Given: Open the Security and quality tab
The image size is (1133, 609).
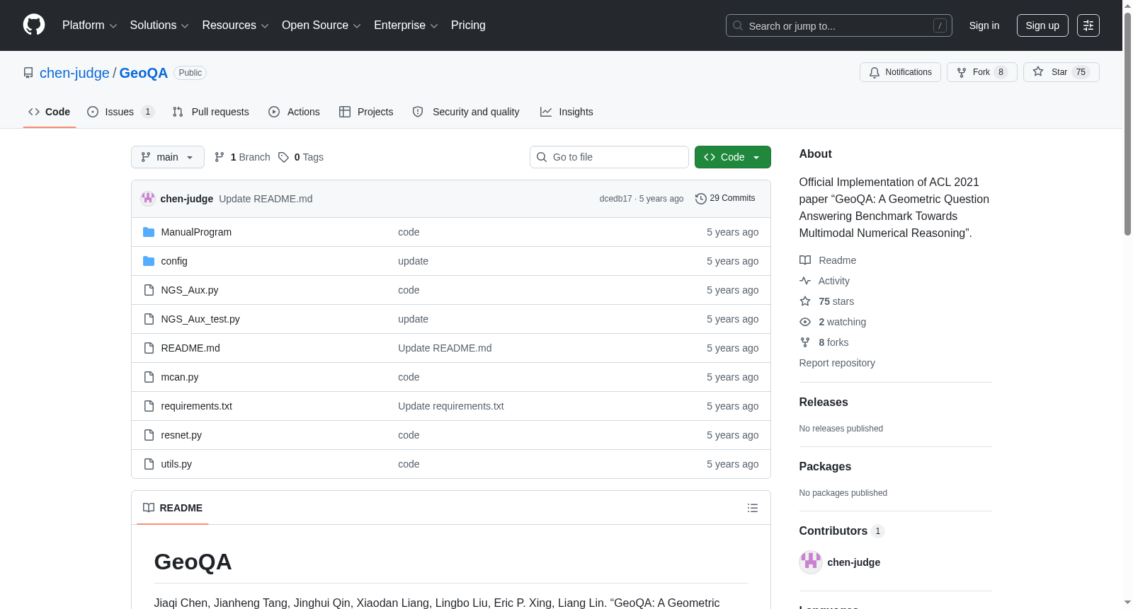Looking at the screenshot, I should pos(466,112).
